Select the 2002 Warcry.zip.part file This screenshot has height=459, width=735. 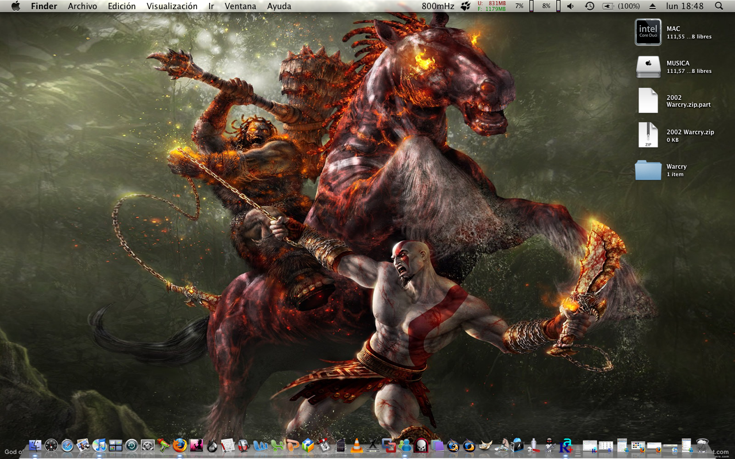click(648, 101)
